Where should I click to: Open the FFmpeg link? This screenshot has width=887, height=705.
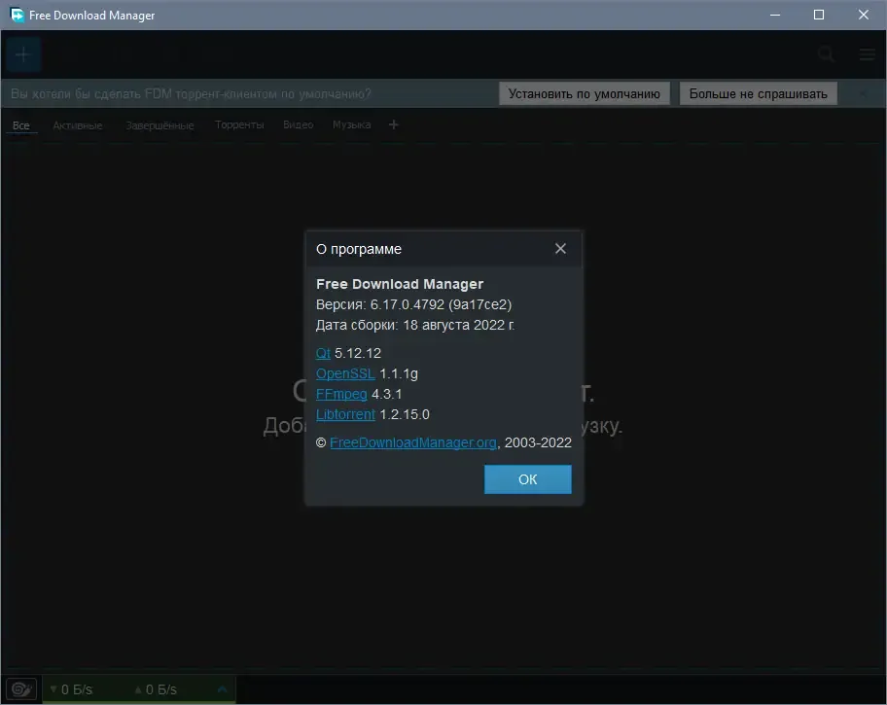[x=341, y=394]
